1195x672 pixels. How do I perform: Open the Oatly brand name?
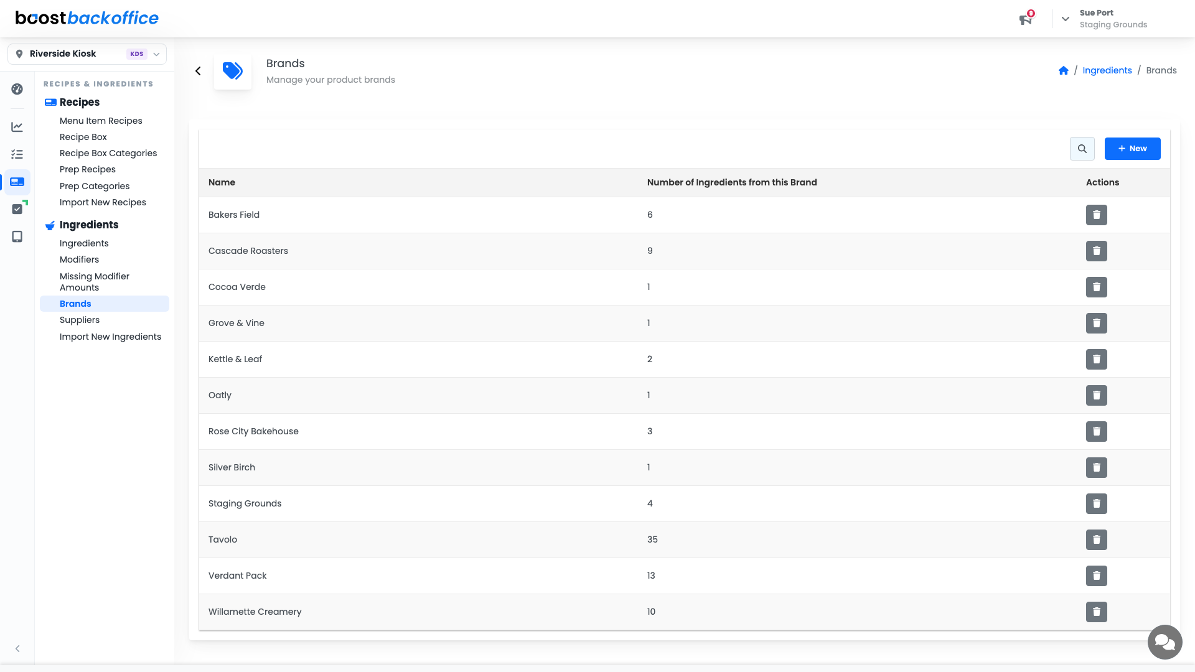tap(220, 395)
